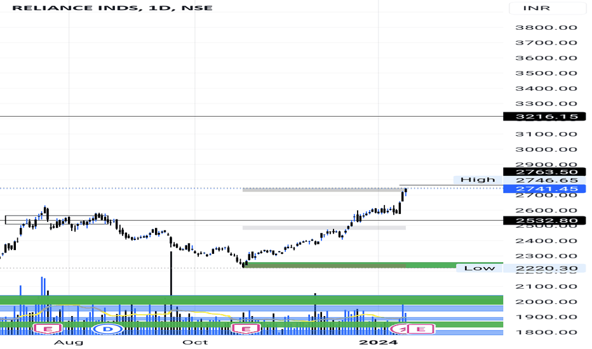Click the 1800.00 price axis label
The width and height of the screenshot is (592, 349).
(546, 333)
